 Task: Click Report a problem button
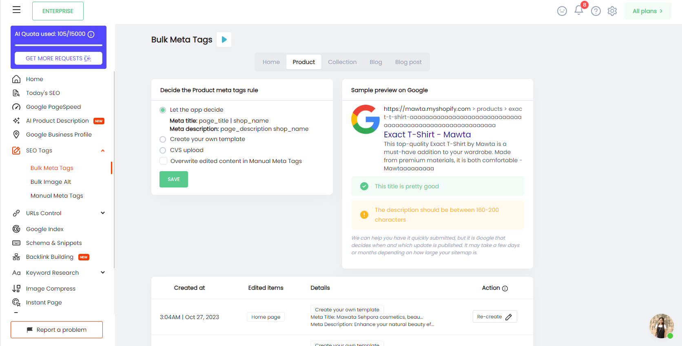(x=57, y=330)
